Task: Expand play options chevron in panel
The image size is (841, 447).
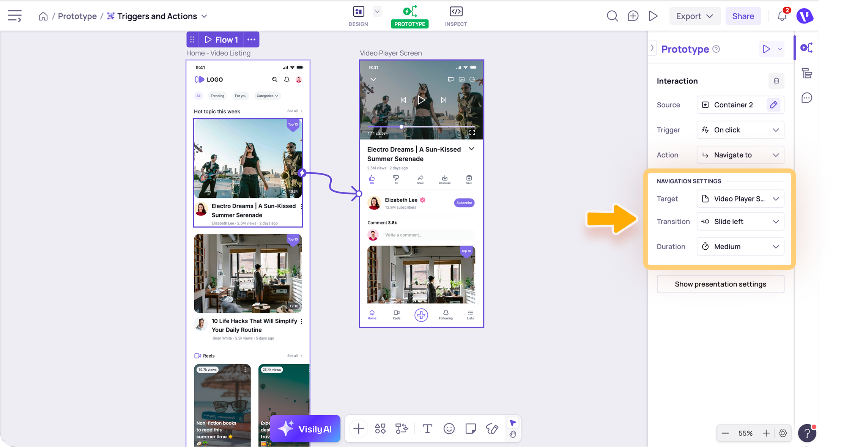Action: tap(780, 49)
